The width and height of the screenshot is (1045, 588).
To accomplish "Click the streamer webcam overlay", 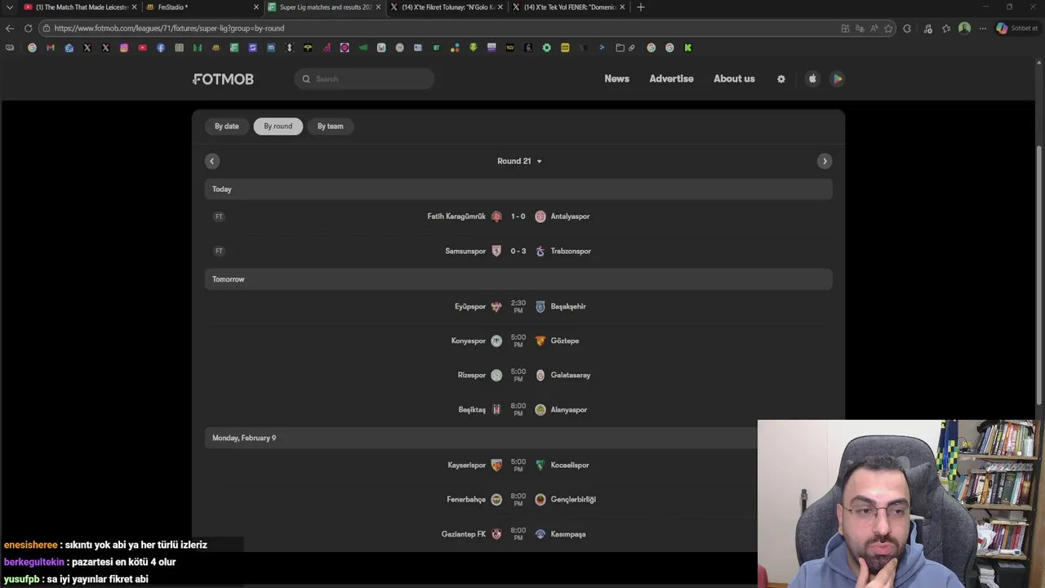I will (x=901, y=504).
